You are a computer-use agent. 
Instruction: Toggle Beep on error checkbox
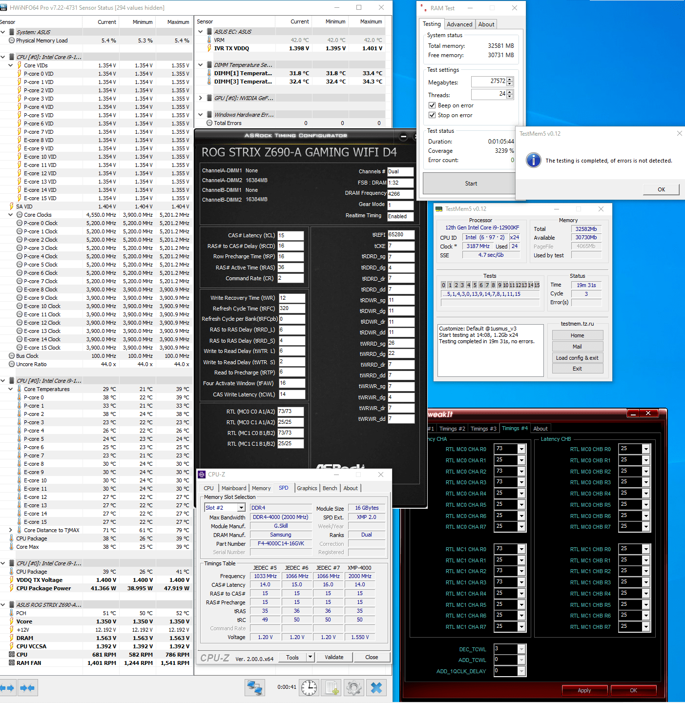click(432, 105)
